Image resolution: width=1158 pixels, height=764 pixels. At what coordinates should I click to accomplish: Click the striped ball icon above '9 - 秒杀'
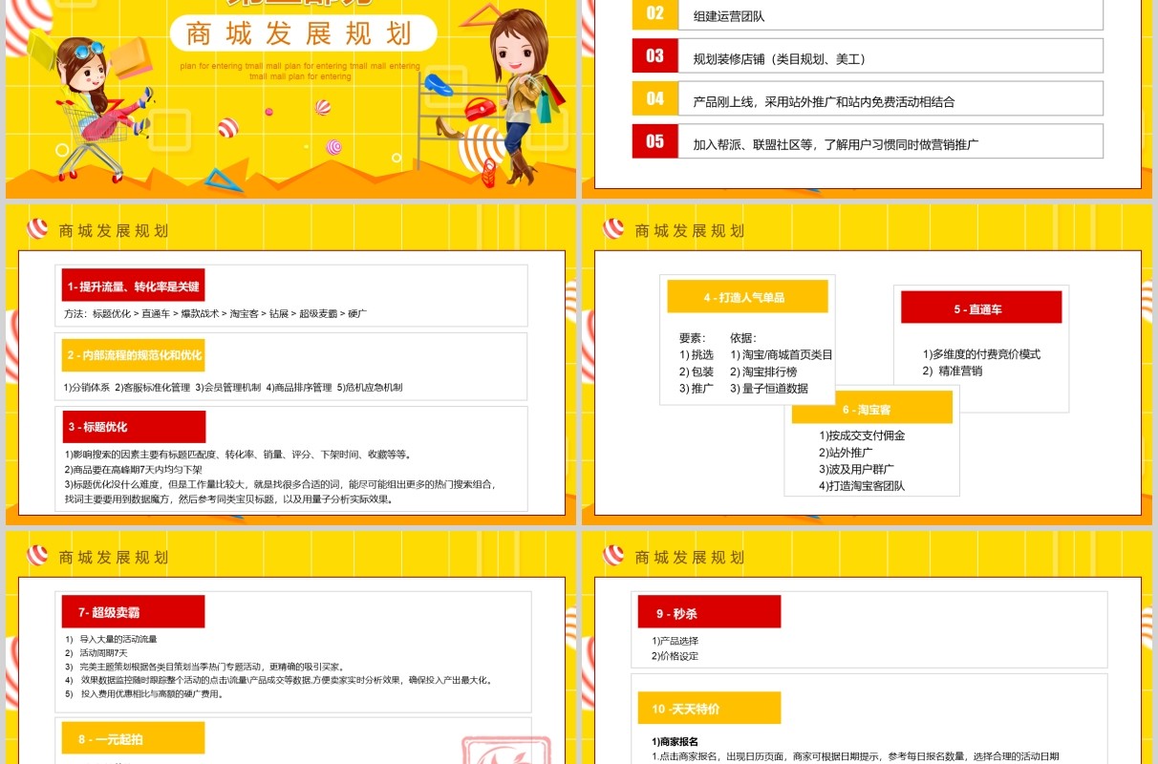(613, 556)
